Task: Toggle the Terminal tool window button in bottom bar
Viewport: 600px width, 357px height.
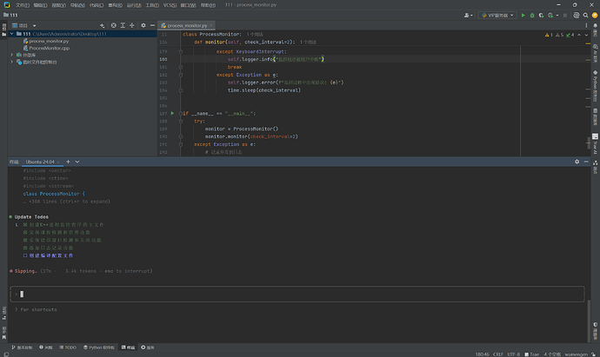Action: click(128, 347)
